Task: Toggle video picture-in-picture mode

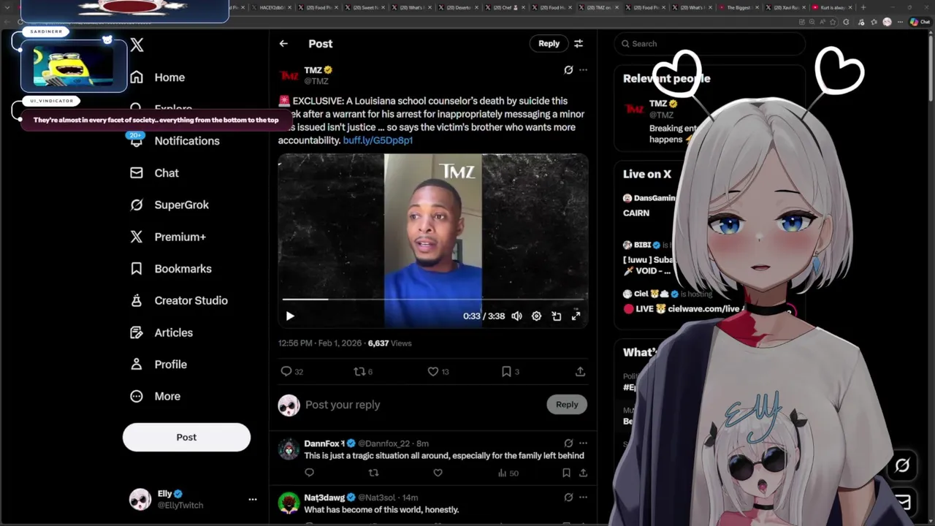Action: [556, 316]
